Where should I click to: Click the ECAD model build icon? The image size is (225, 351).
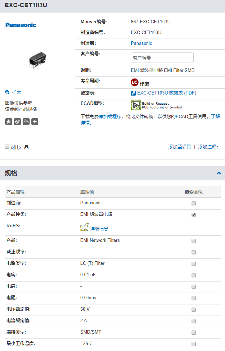(x=136, y=105)
